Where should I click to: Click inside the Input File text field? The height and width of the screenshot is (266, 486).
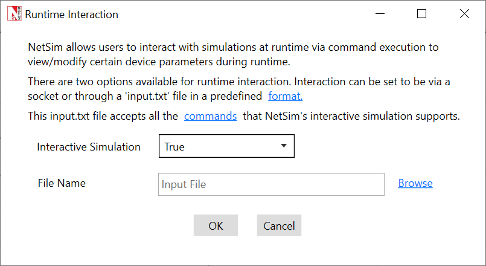pyautogui.click(x=271, y=184)
